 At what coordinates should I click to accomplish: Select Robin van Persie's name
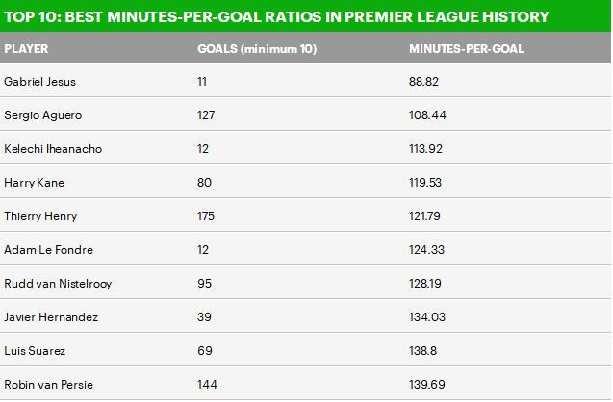click(48, 385)
